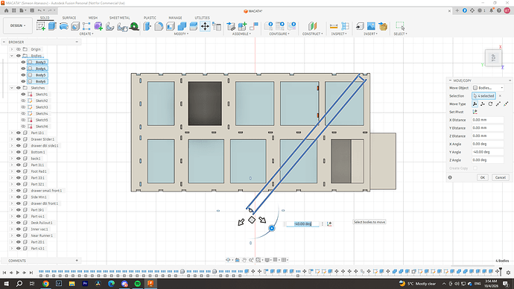
Task: Click the Y Angle input field
Action: (x=488, y=152)
